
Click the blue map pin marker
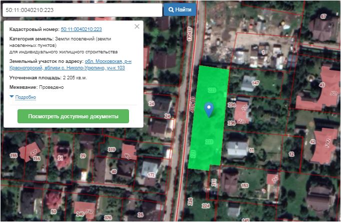[x=210, y=109]
